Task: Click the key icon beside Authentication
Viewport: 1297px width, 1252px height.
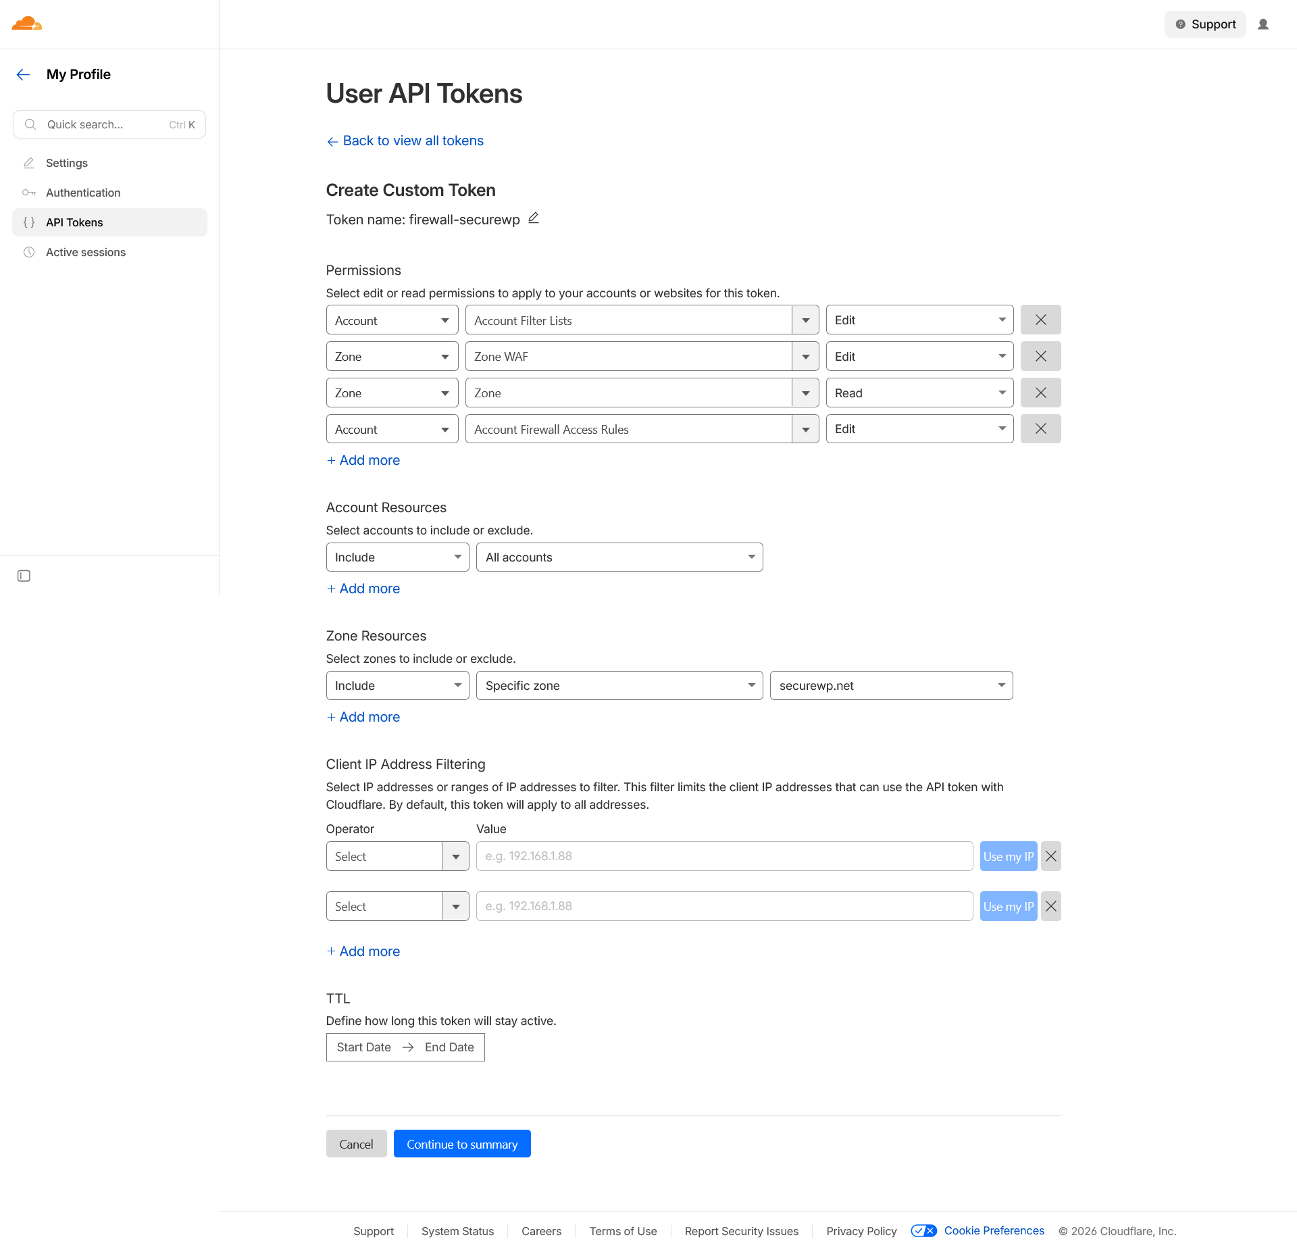Action: (x=29, y=193)
